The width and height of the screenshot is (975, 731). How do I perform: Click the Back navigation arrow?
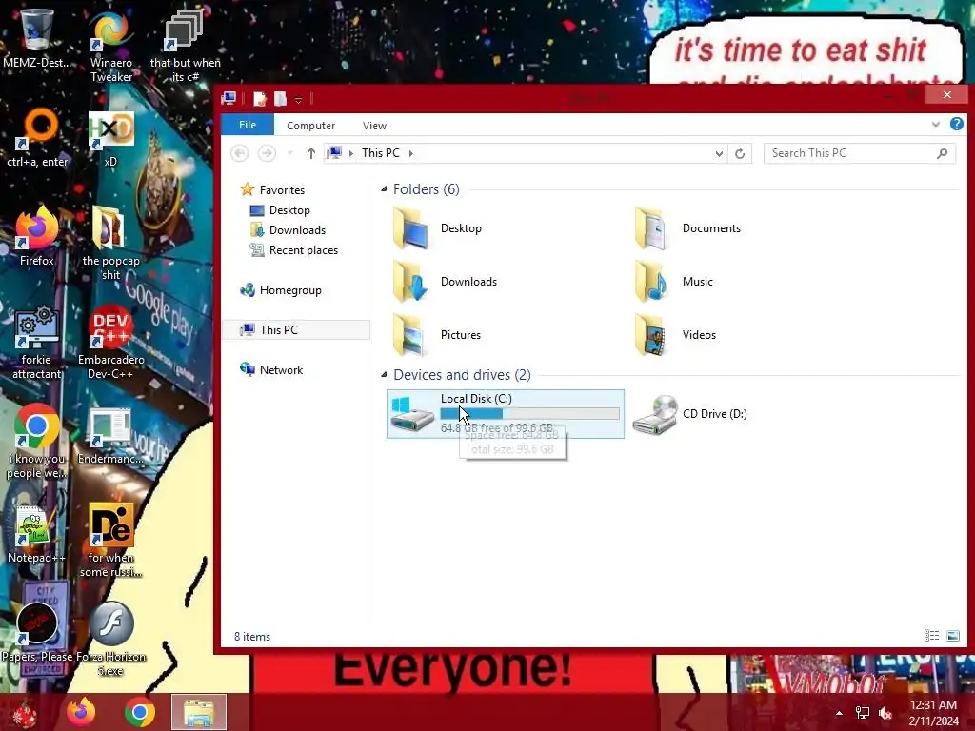pyautogui.click(x=239, y=153)
